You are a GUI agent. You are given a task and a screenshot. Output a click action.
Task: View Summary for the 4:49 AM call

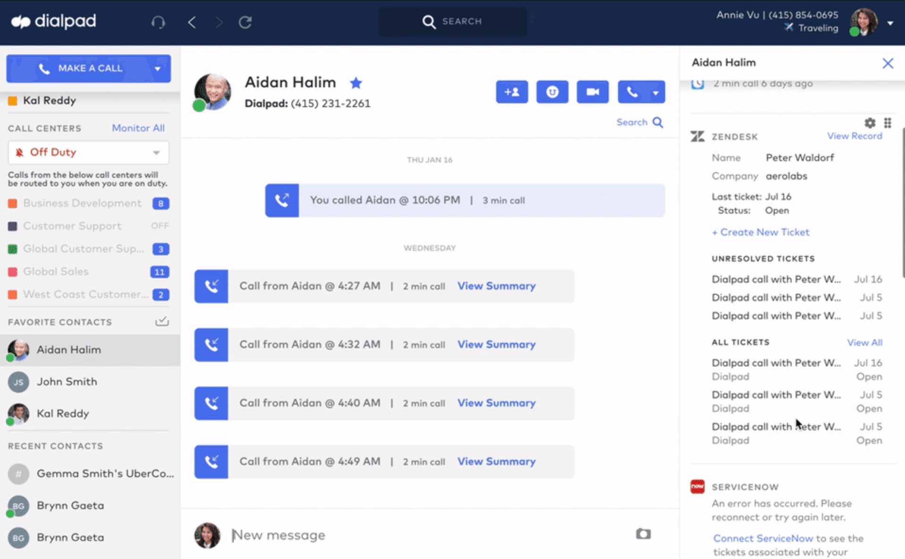pyautogui.click(x=496, y=462)
